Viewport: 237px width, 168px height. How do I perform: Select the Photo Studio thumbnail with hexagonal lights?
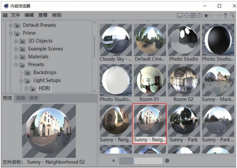pyautogui.click(x=184, y=40)
